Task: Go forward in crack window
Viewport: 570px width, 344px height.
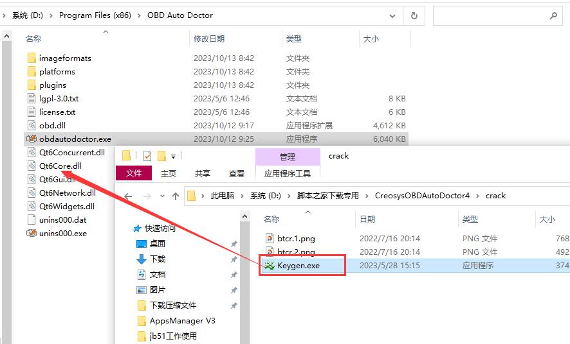Action: (147, 196)
